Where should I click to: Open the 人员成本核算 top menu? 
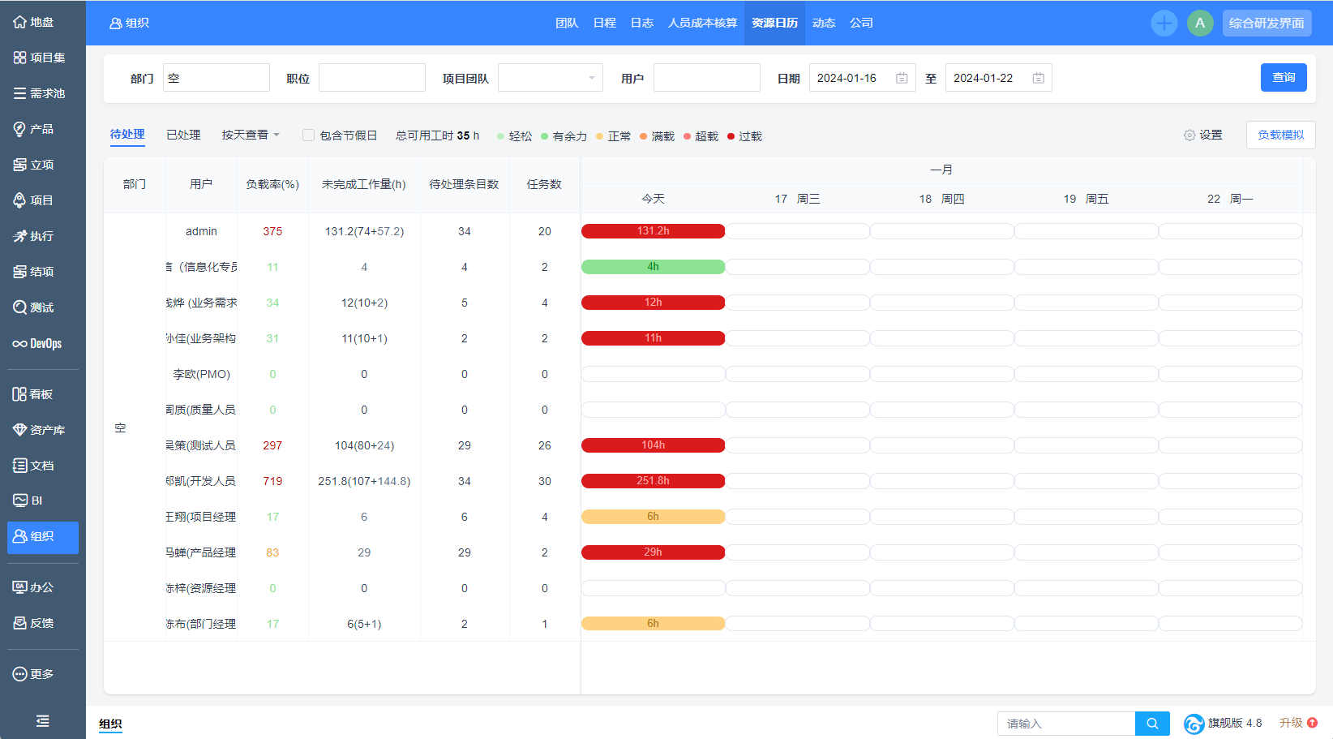point(702,23)
